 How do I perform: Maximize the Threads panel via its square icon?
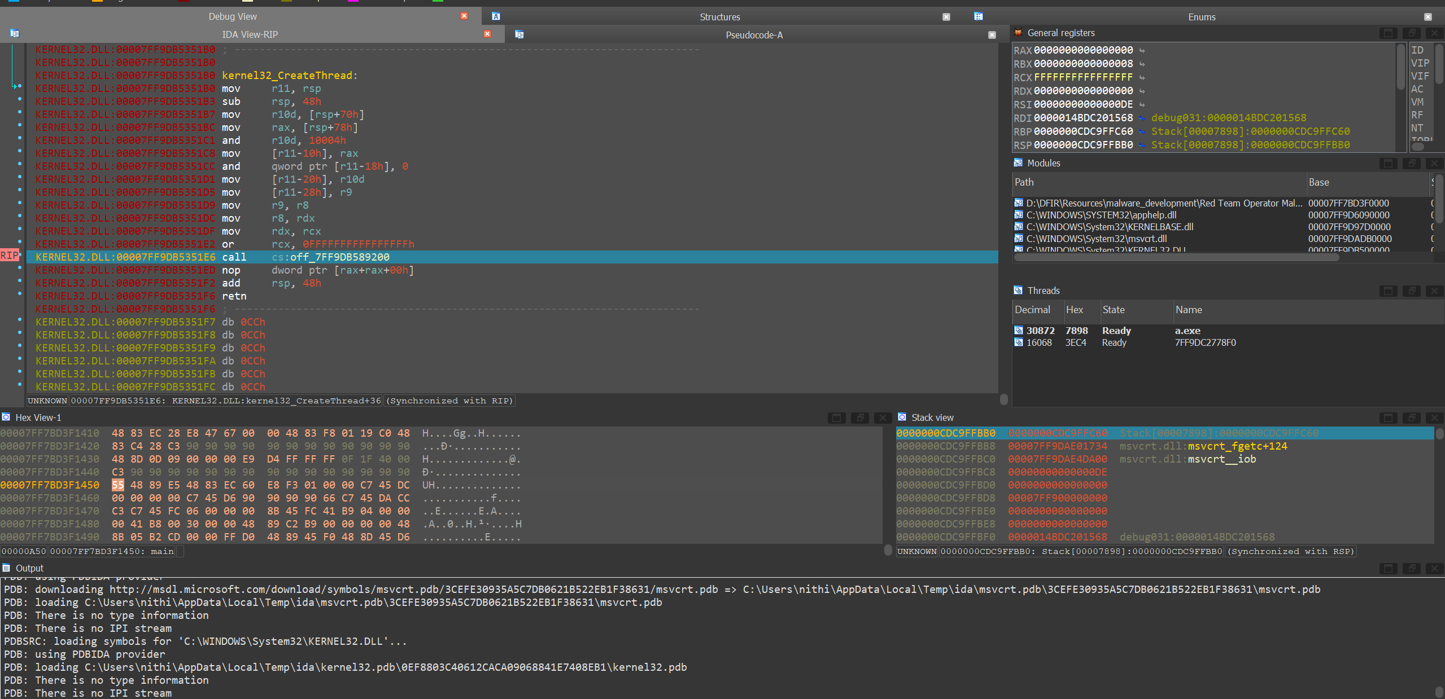1389,291
